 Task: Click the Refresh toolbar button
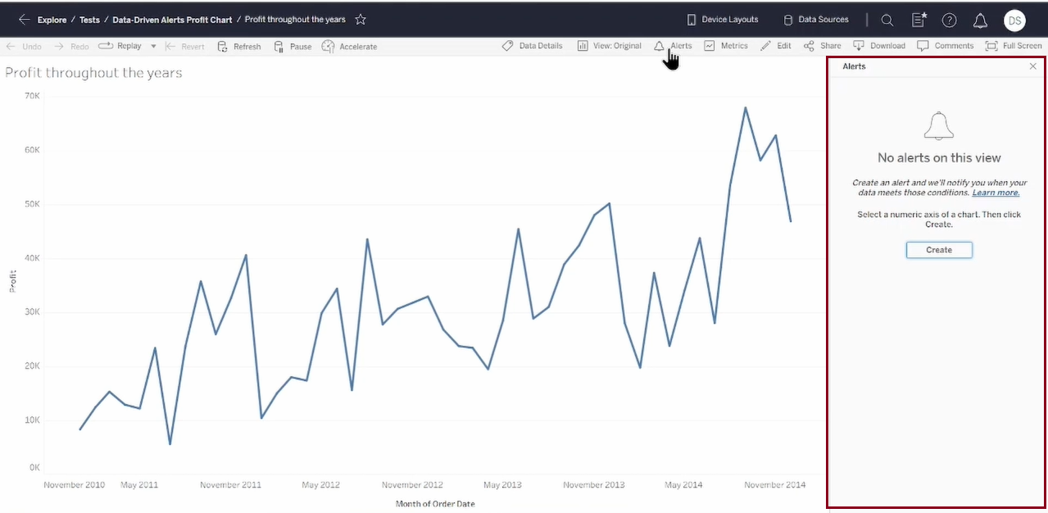click(239, 47)
